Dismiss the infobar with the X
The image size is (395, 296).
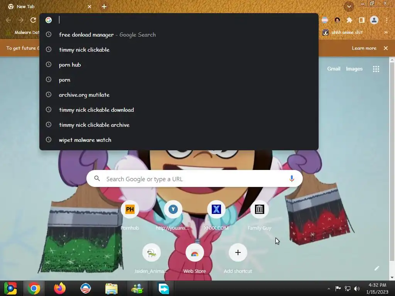click(386, 48)
